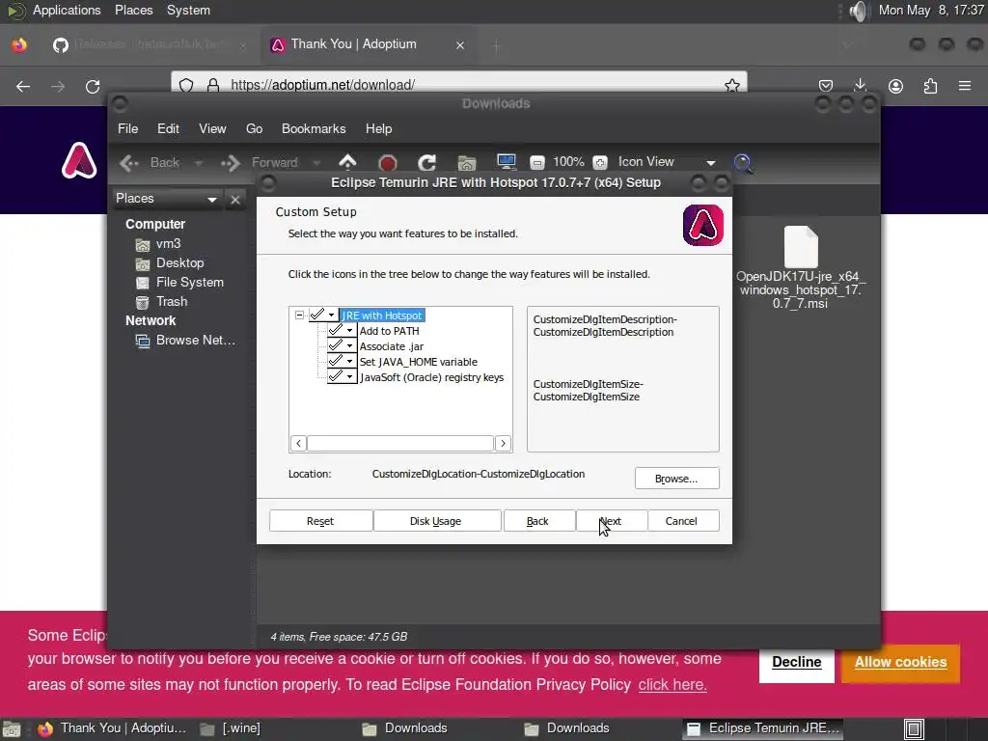
Task: Open the Firefox hamburger menu
Action: pos(965,86)
